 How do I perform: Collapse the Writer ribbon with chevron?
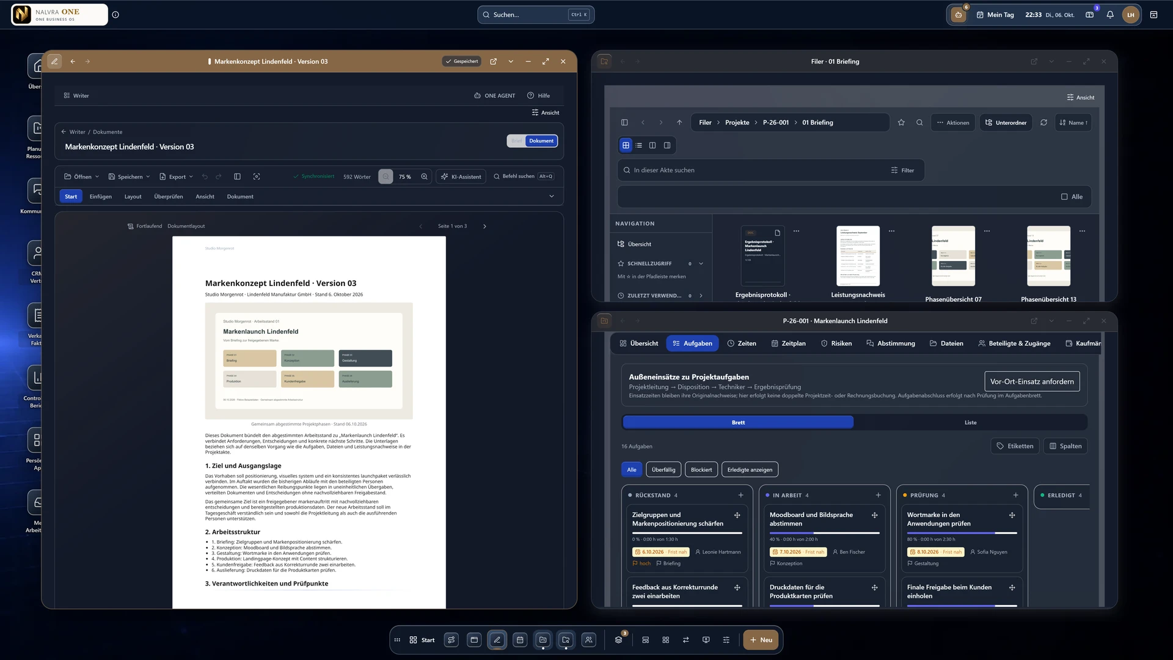pos(552,196)
